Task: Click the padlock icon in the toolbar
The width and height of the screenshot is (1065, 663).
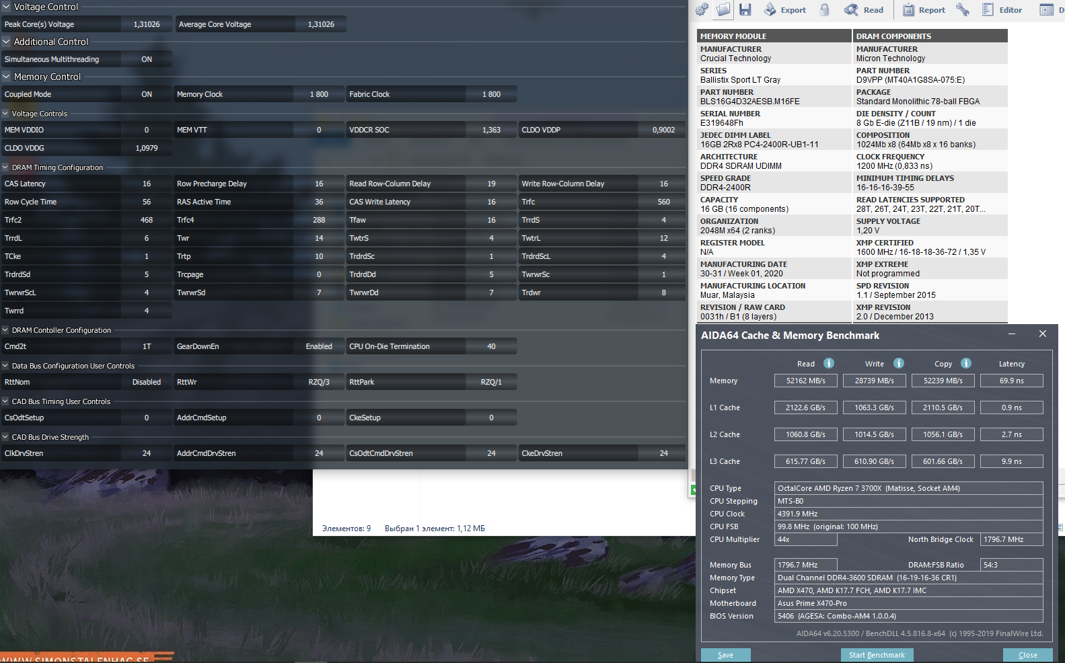Action: [825, 9]
